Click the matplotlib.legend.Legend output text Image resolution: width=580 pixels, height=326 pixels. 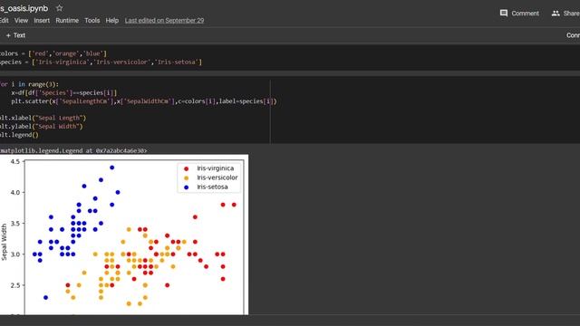[x=73, y=150]
